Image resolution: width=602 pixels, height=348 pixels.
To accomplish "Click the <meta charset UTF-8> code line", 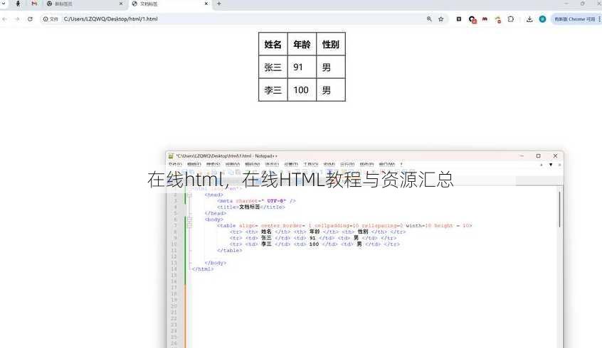I will point(256,201).
